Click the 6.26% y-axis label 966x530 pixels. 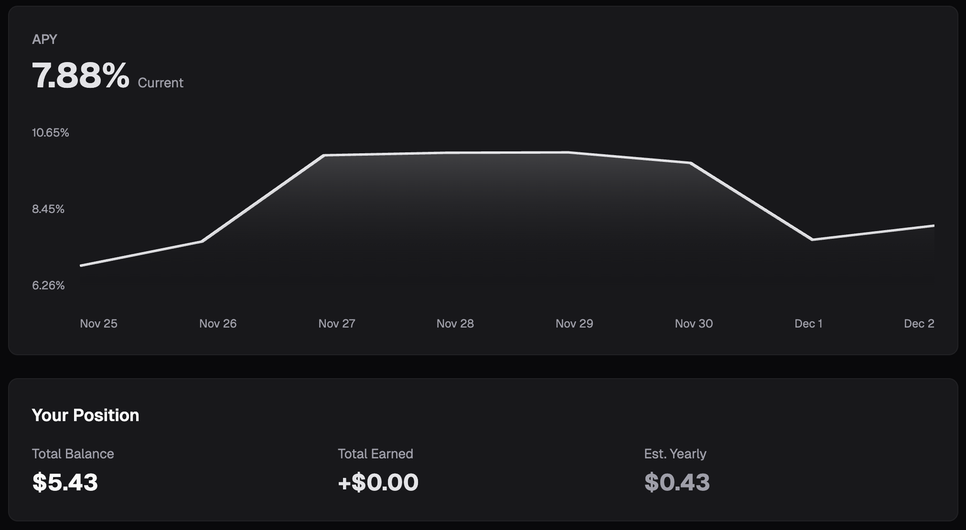[48, 286]
